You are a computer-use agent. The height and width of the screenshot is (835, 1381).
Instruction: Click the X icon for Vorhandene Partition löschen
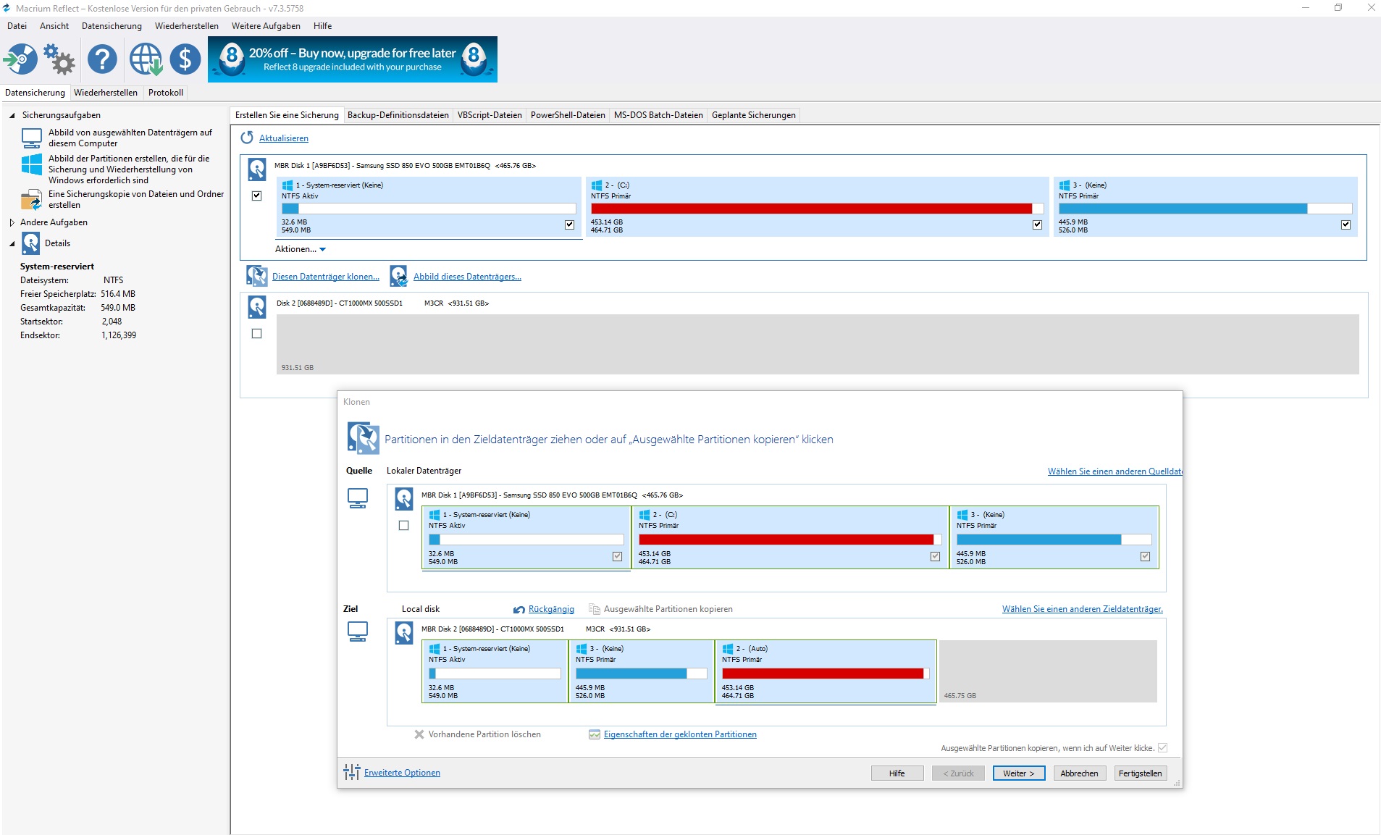point(419,734)
